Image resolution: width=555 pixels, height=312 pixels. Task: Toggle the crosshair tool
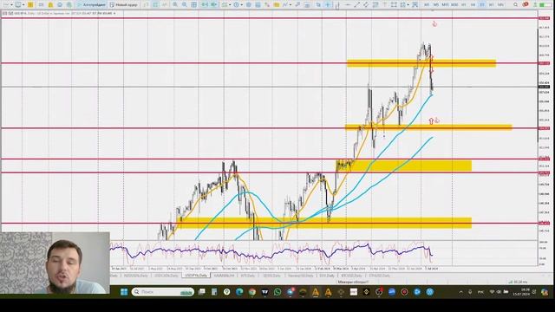(328, 5)
